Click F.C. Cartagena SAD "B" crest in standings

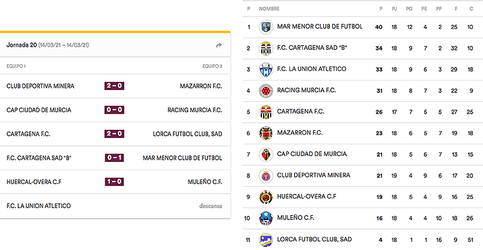[266, 48]
